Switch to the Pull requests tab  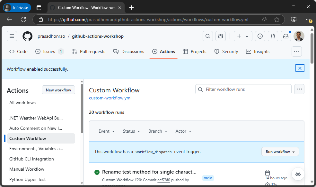(89, 51)
